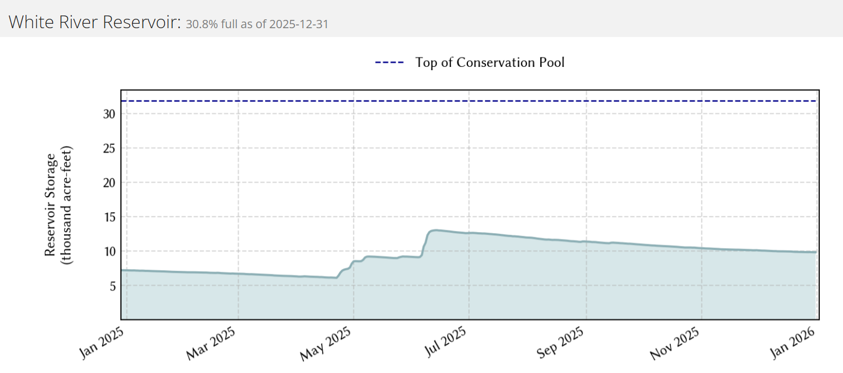Click the Reservoir Storage y-axis title

click(58, 205)
